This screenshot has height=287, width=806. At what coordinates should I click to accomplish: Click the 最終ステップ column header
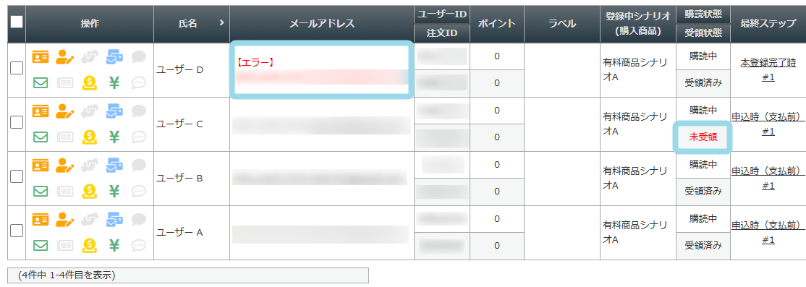(768, 24)
